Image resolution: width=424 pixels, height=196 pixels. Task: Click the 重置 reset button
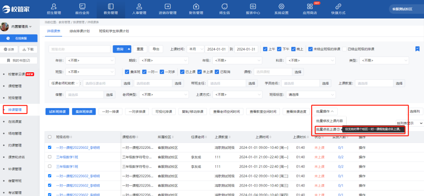pyautogui.click(x=140, y=49)
